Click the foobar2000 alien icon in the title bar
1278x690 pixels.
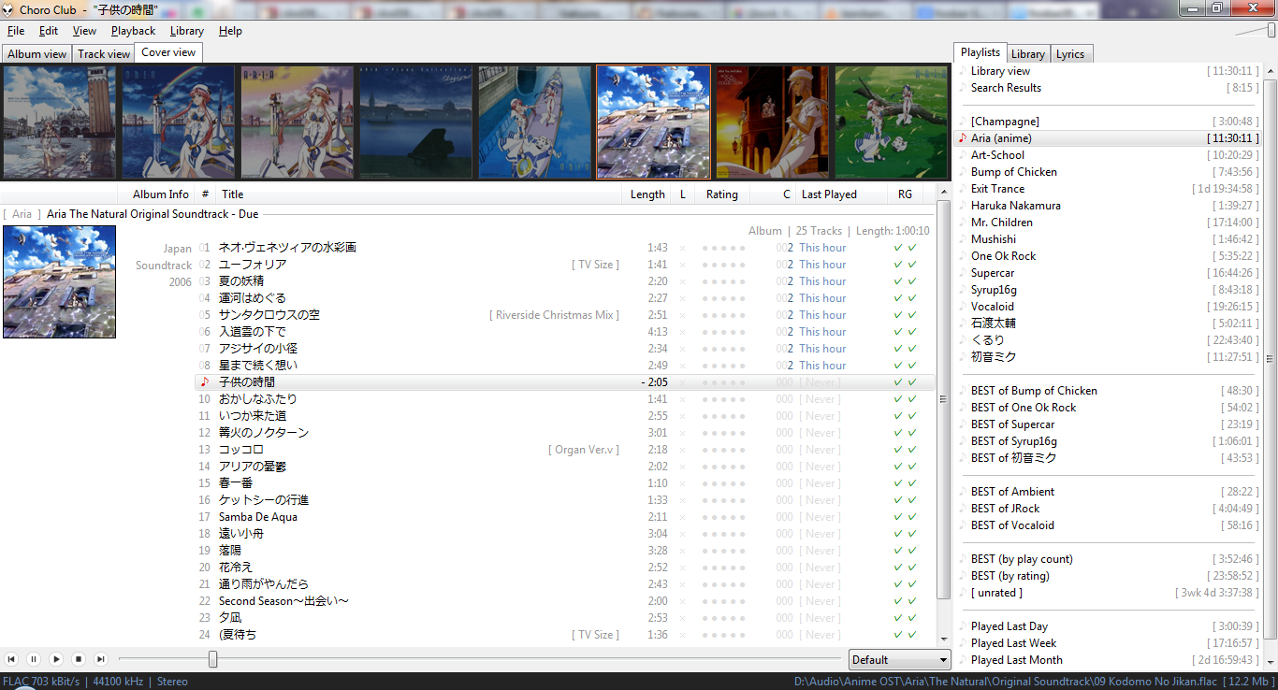(x=8, y=9)
